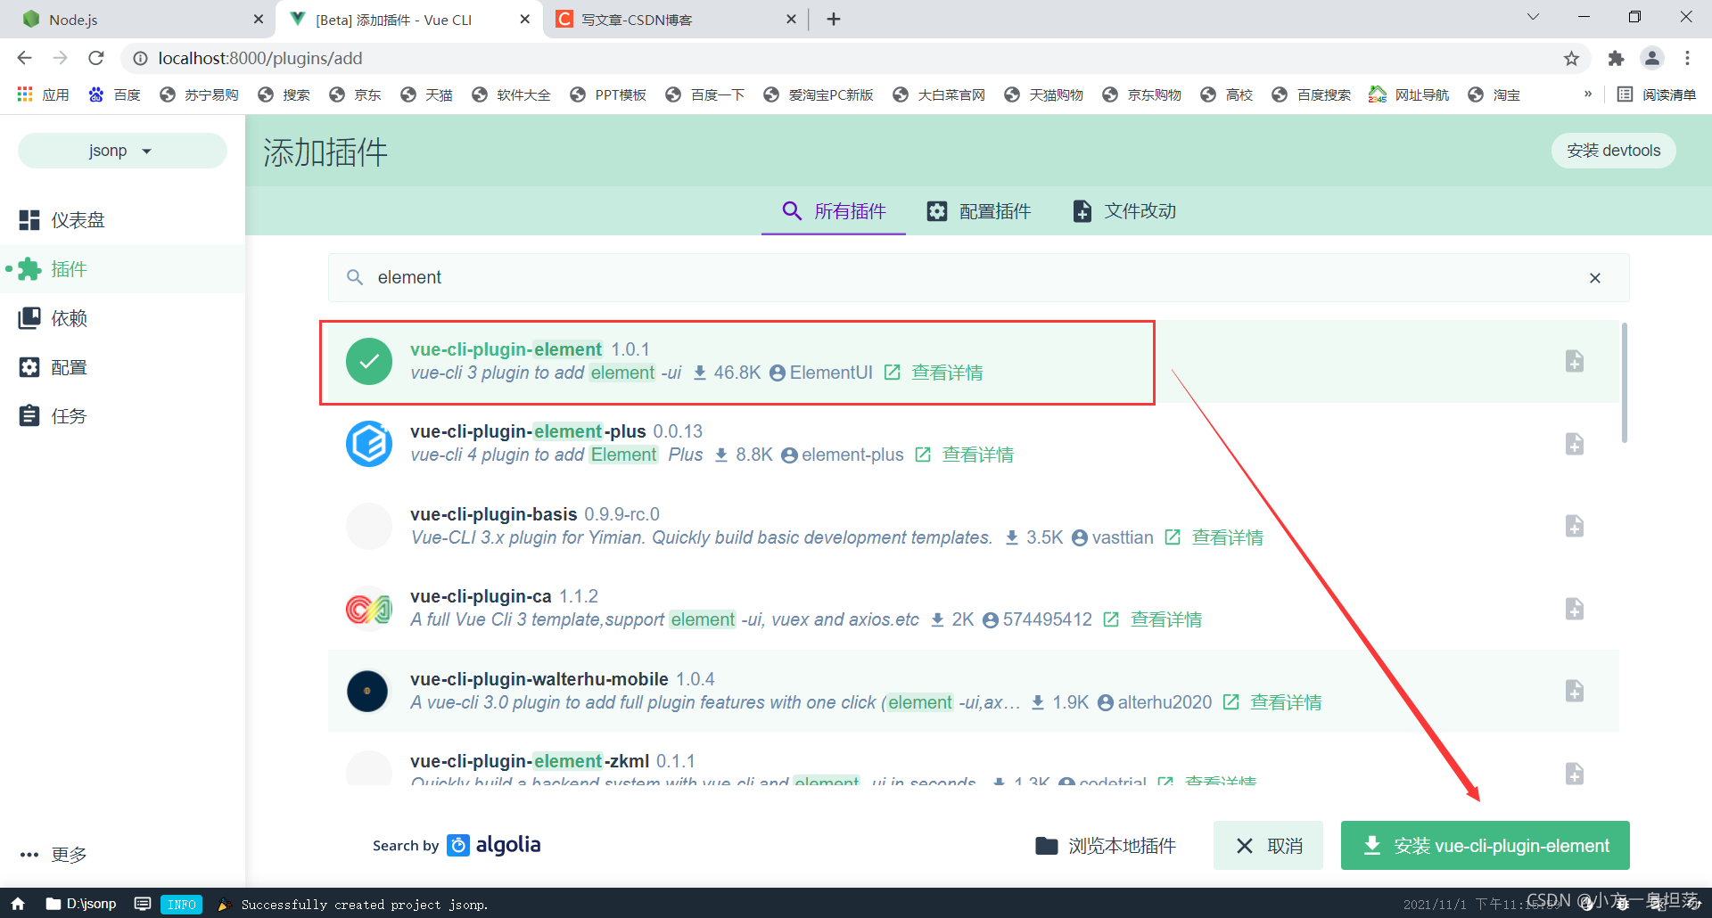Open 阅读清单 reading list

(x=1657, y=94)
